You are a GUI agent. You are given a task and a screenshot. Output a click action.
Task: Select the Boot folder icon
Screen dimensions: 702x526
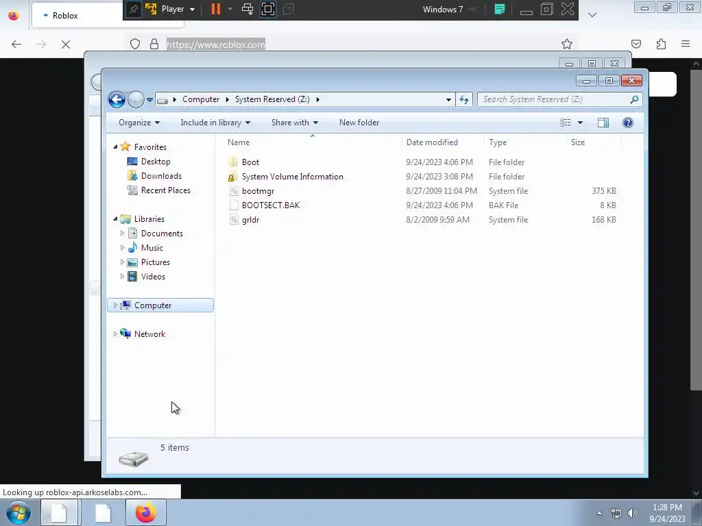[233, 162]
